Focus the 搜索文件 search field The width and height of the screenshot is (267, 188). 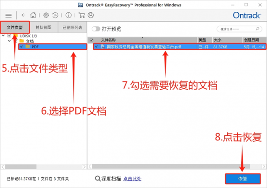(239, 29)
